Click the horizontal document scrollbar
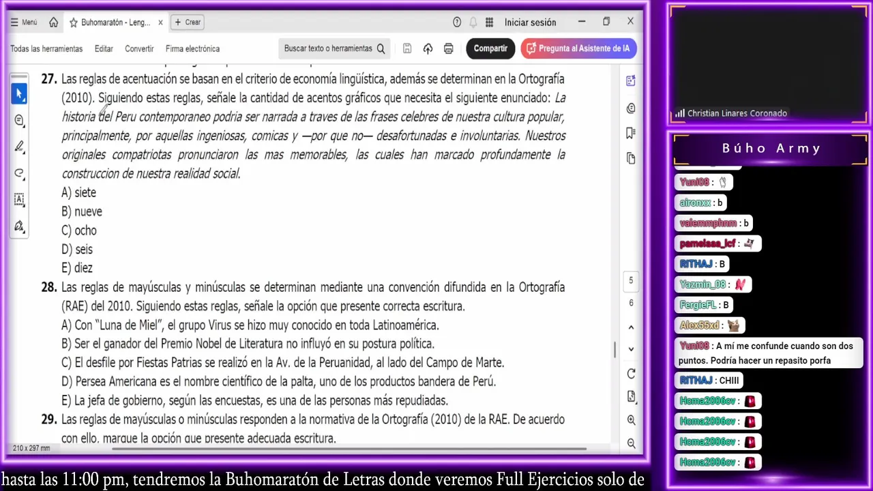 (x=348, y=448)
